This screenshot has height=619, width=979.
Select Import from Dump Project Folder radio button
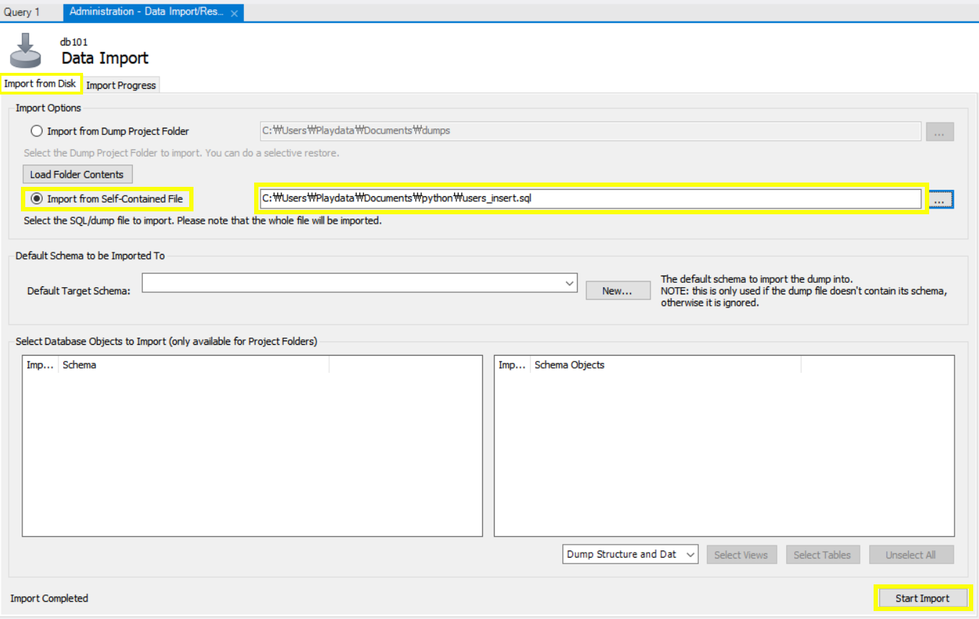[36, 131]
